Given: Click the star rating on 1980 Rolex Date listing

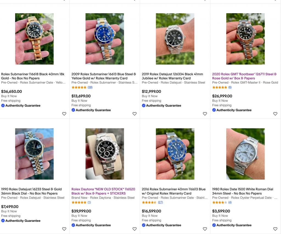Looking at the screenshot, I should point(220,202).
